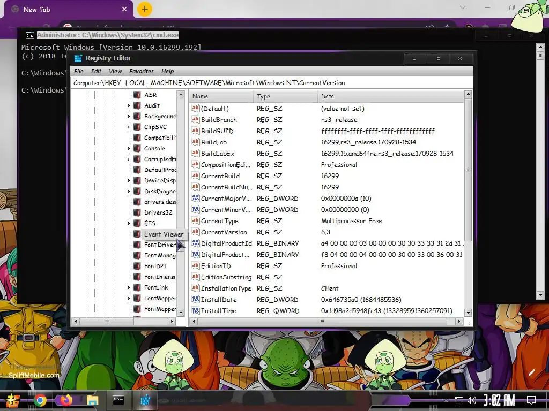Viewport: 549px width, 411px height.
Task: Click the tree pane scroll left arrow
Action: 75,321
